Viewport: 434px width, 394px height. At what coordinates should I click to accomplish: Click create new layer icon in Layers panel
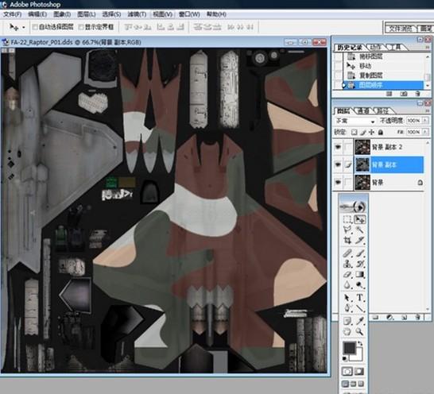(x=405, y=317)
